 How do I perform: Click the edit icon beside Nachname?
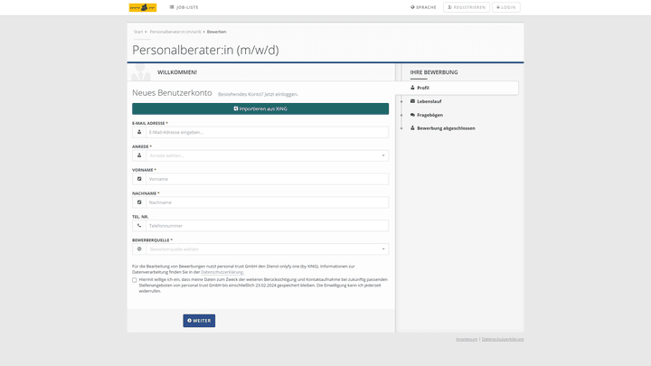coord(139,202)
